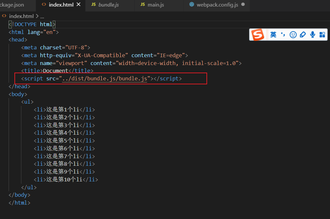Toggle Sogou punctuation mode
330x219 pixels.
pos(283,35)
